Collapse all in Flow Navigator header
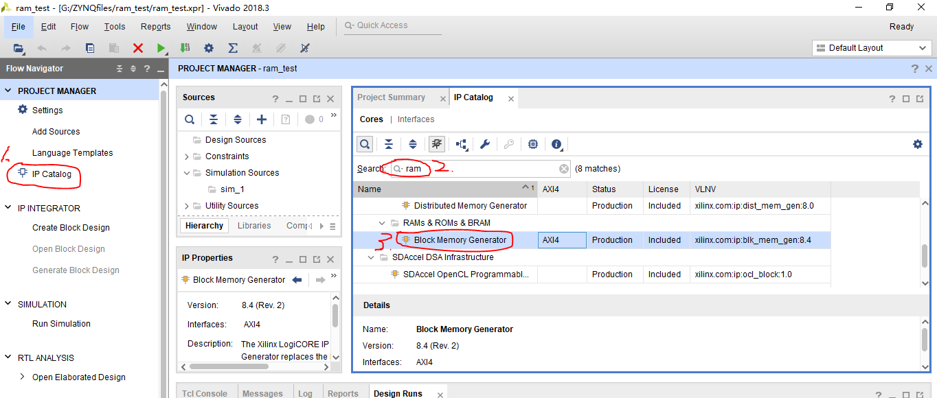Image resolution: width=937 pixels, height=398 pixels. tap(120, 69)
